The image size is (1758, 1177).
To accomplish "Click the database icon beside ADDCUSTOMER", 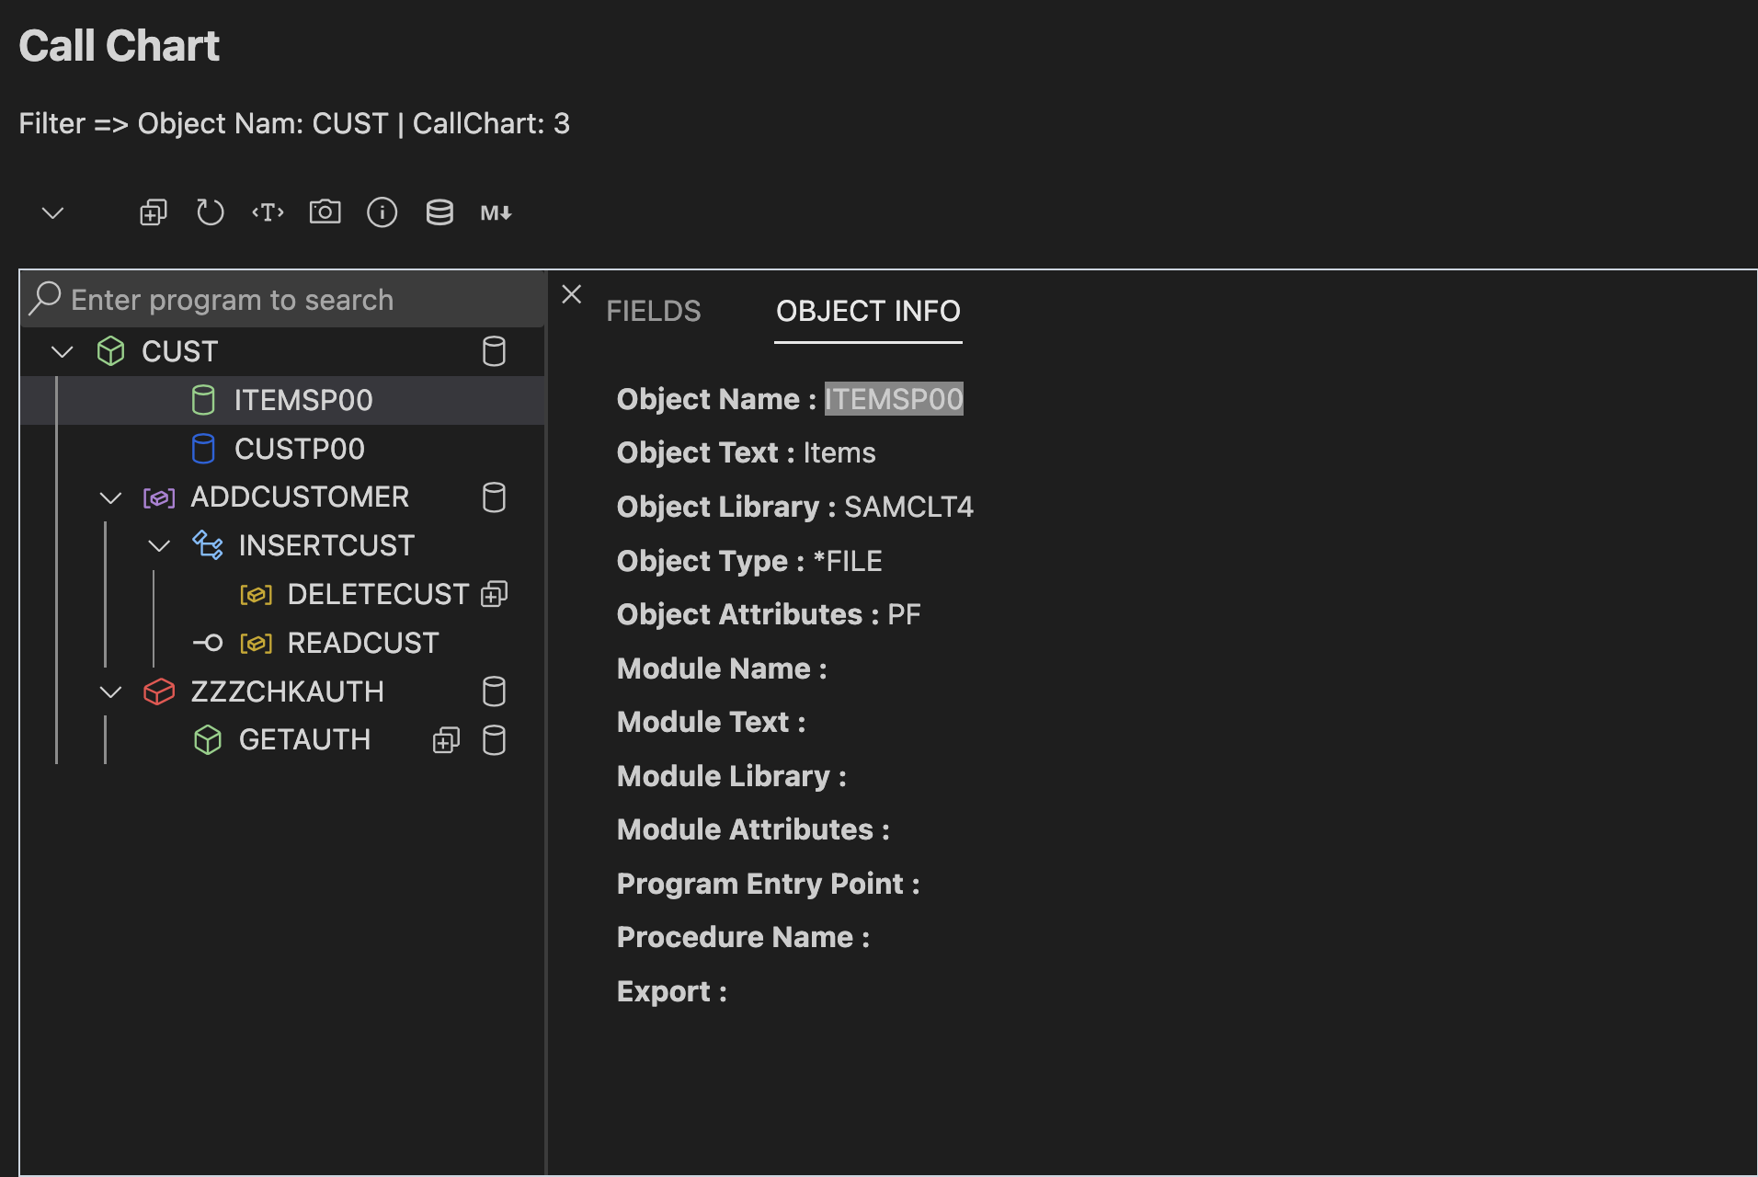I will pyautogui.click(x=494, y=497).
